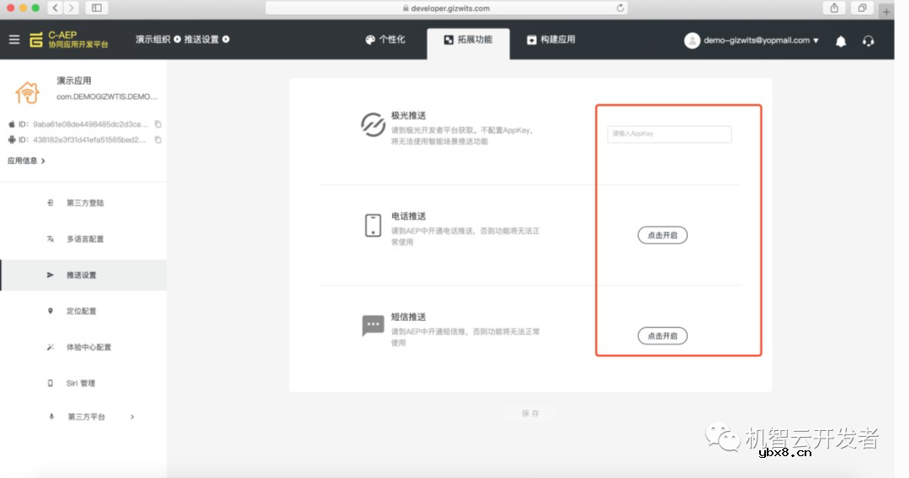
Task: Click the 极光推送 logo icon
Action: 373,124
